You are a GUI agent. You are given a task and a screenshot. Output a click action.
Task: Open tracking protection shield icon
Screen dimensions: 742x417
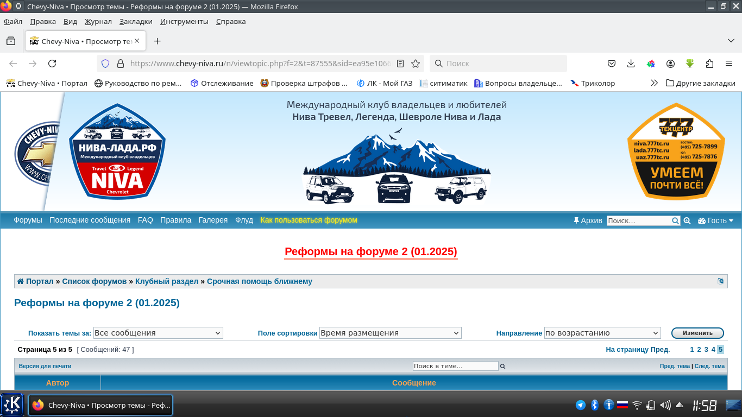pyautogui.click(x=105, y=64)
